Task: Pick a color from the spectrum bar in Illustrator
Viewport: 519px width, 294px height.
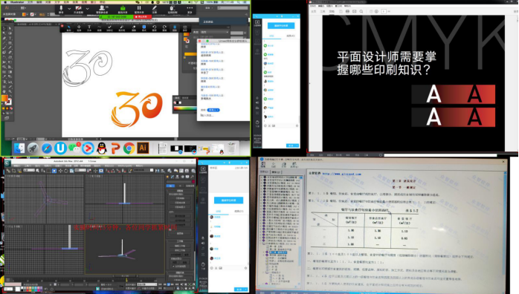Action: [x=184, y=108]
